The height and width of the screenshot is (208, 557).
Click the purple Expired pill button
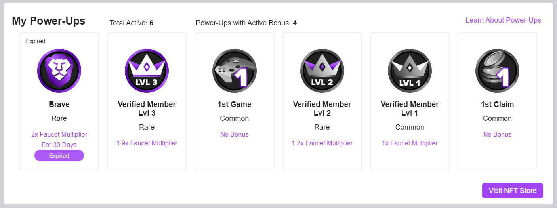59,156
